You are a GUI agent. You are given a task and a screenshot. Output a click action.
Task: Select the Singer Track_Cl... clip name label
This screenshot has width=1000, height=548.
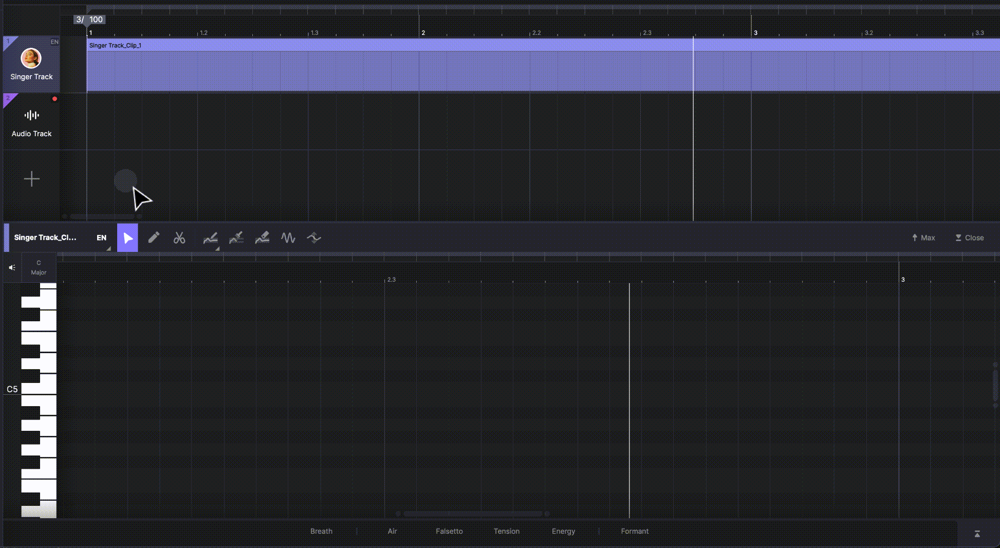[x=45, y=238]
